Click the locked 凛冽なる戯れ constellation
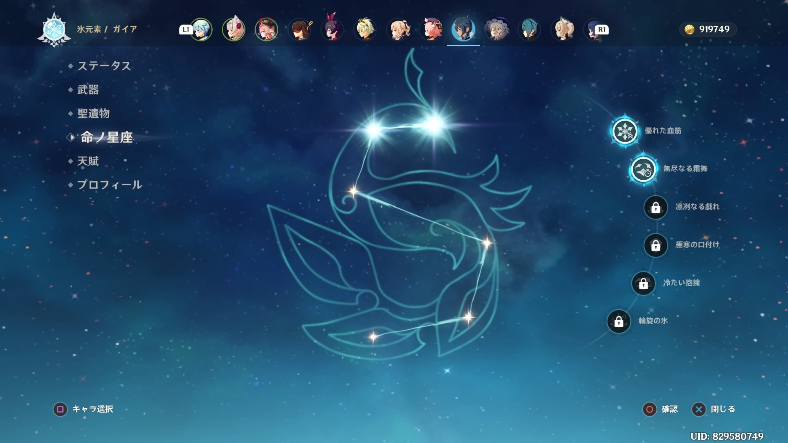The height and width of the screenshot is (443, 788). click(x=655, y=207)
